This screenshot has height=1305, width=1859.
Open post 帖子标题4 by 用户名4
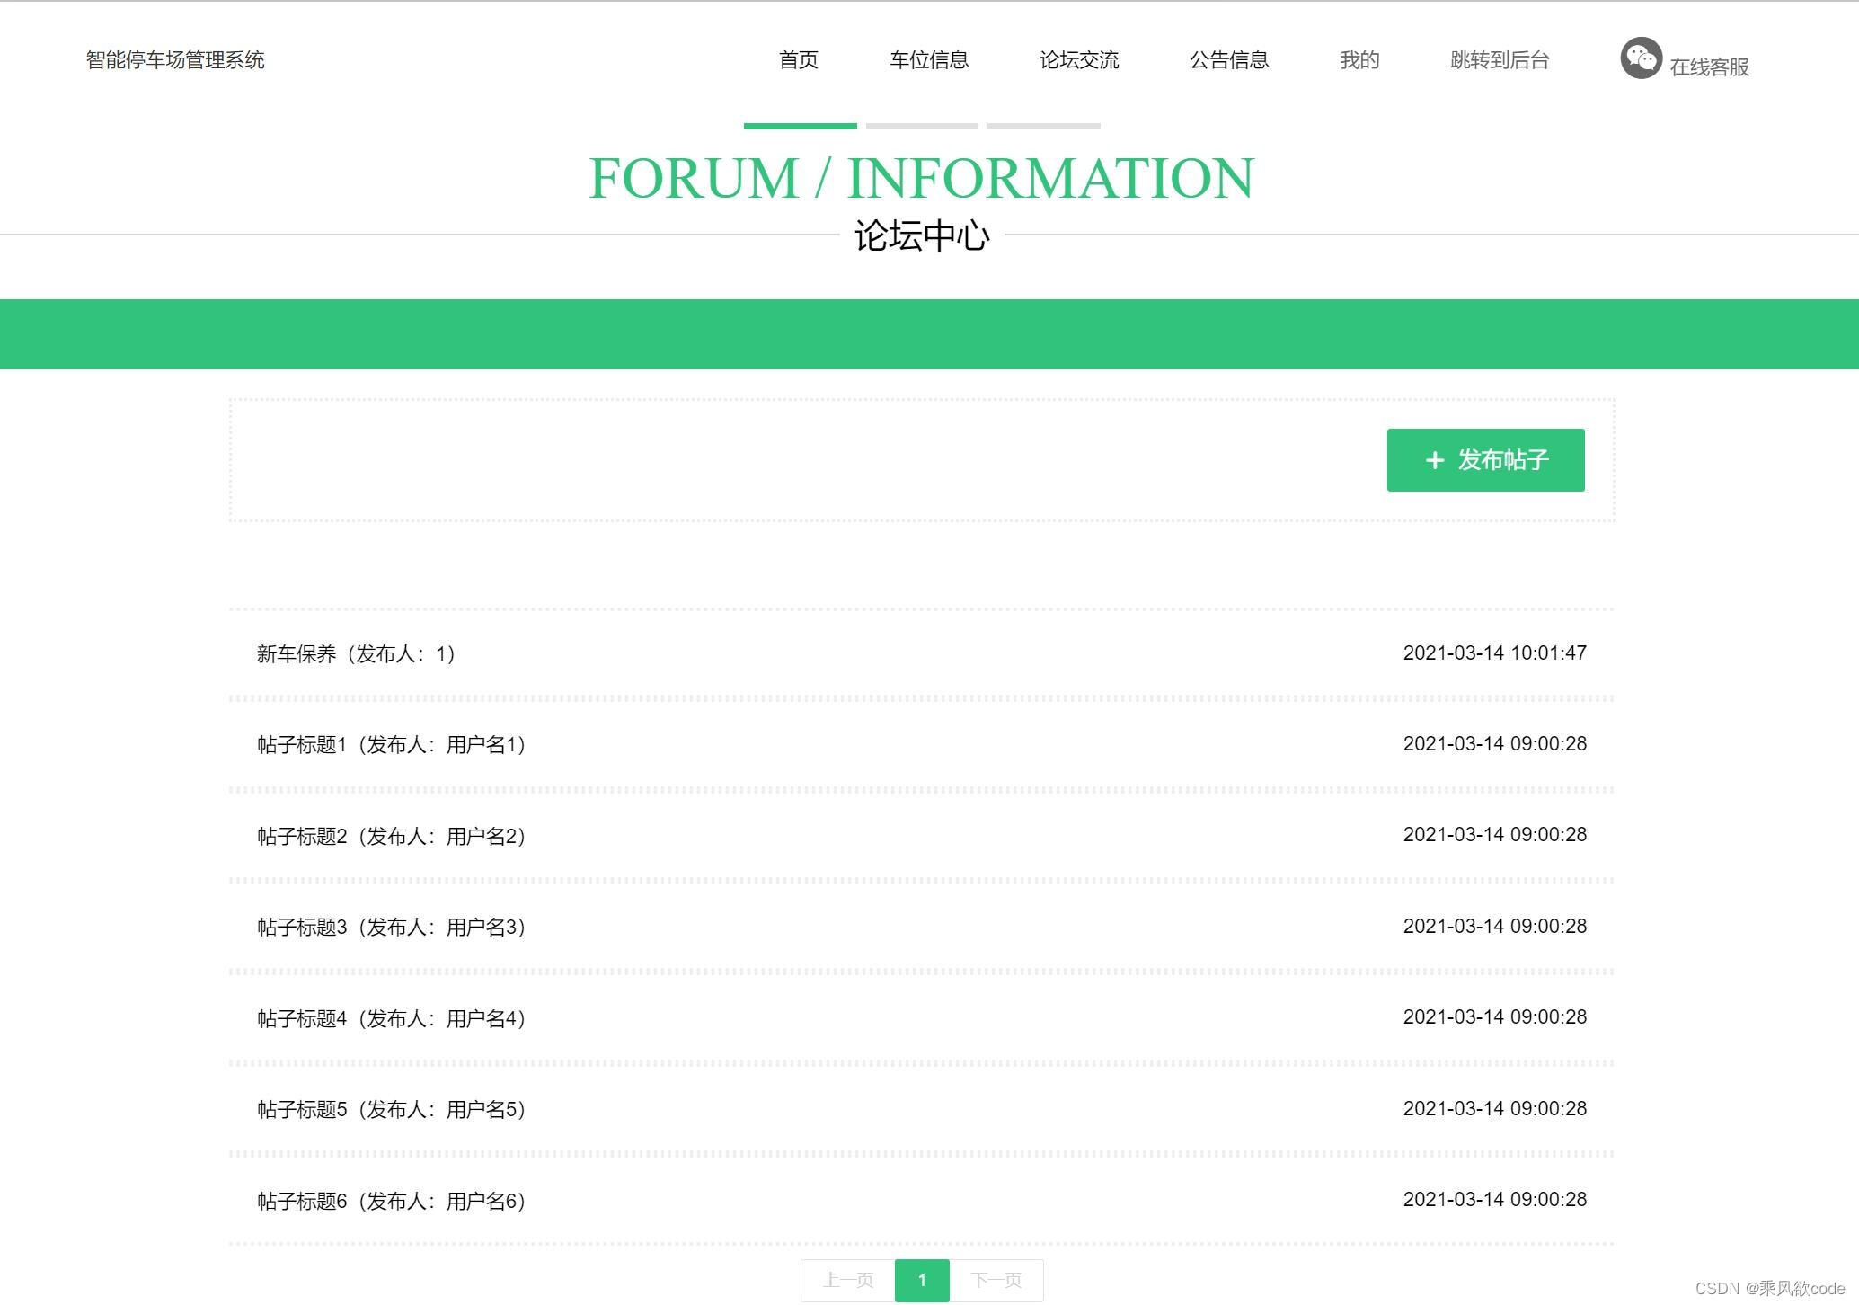(391, 1018)
